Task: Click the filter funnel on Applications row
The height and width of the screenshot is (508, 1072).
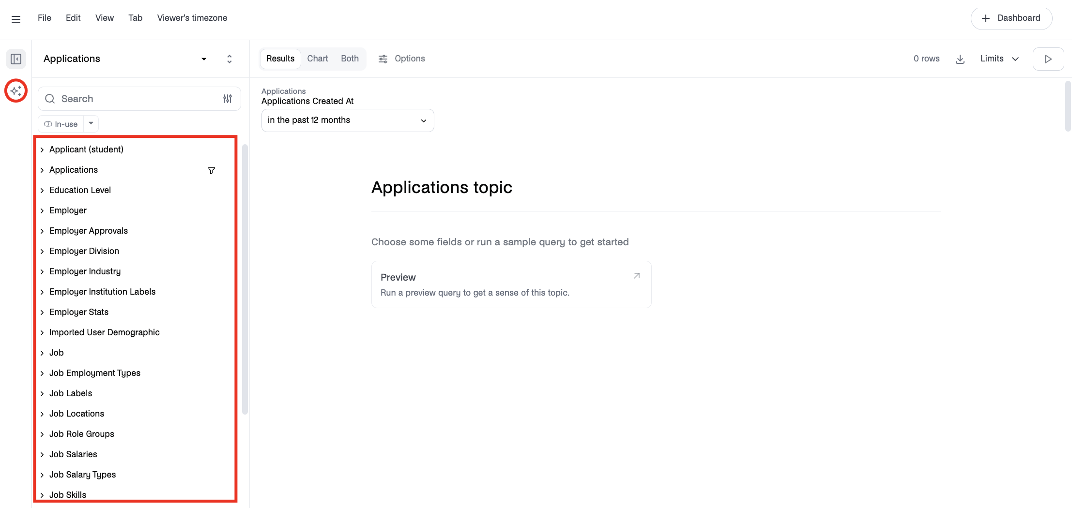Action: (x=212, y=170)
